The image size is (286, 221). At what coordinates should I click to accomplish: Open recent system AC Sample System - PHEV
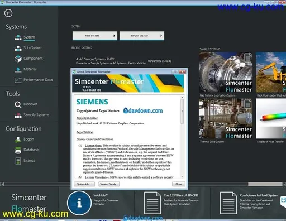pos(123,61)
